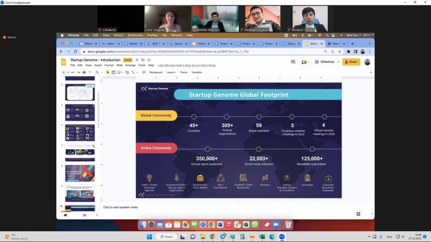Click the yellow Share button

[x=351, y=62]
